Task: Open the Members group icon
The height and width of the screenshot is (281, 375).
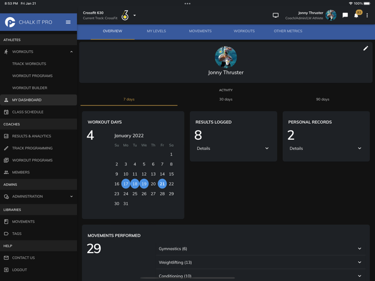Action: [x=6, y=172]
